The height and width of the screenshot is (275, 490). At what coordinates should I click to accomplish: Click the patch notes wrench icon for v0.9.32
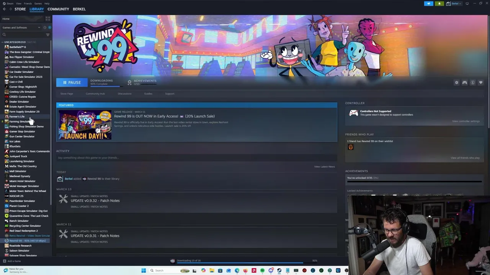click(63, 199)
